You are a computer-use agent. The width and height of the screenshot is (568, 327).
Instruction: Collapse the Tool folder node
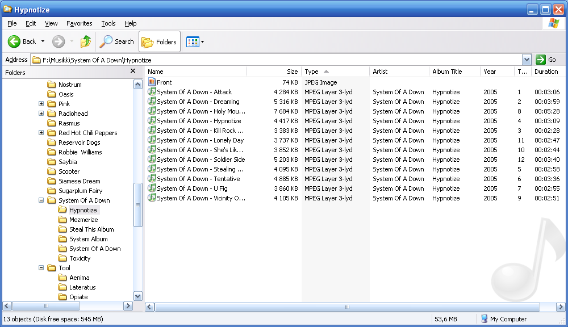click(x=41, y=268)
